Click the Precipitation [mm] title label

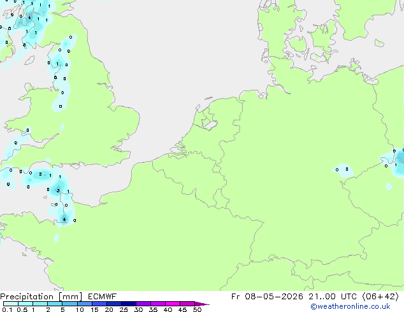41,297
